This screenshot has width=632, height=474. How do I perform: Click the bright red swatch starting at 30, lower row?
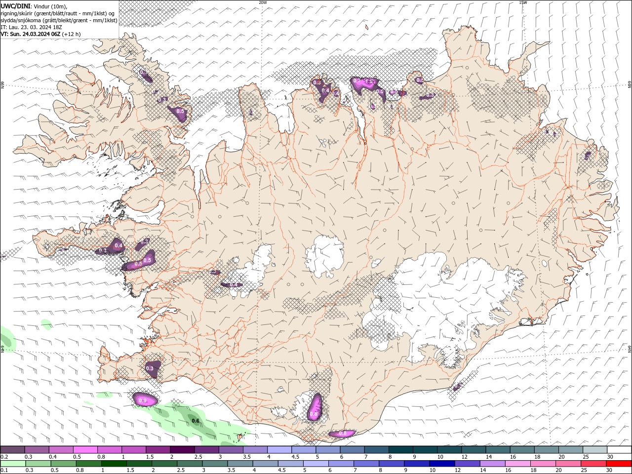pos(619,464)
